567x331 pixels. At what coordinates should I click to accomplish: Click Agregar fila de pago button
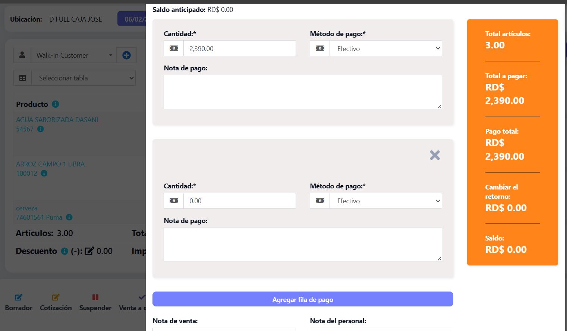click(x=303, y=299)
